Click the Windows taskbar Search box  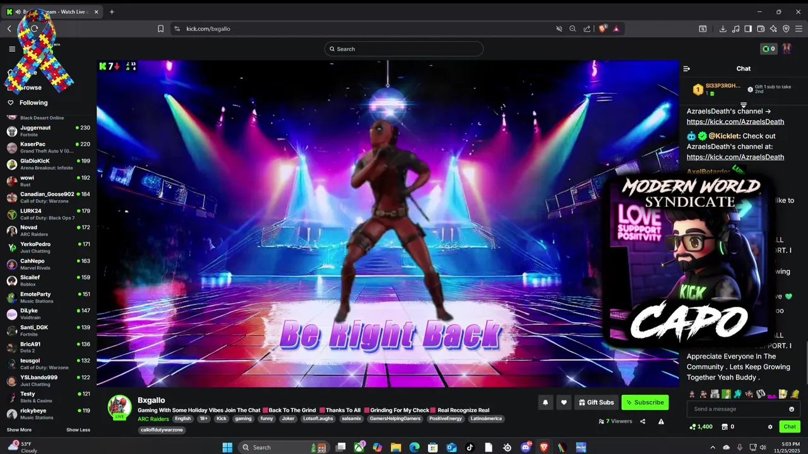(284, 447)
